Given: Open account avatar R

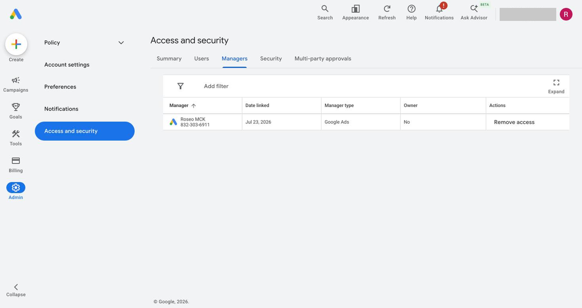Looking at the screenshot, I should pos(566,14).
